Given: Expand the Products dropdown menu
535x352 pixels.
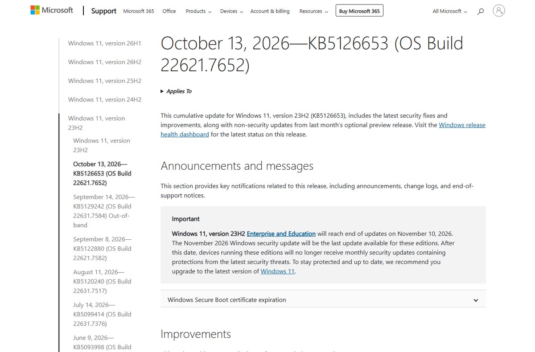Looking at the screenshot, I should click(x=198, y=11).
